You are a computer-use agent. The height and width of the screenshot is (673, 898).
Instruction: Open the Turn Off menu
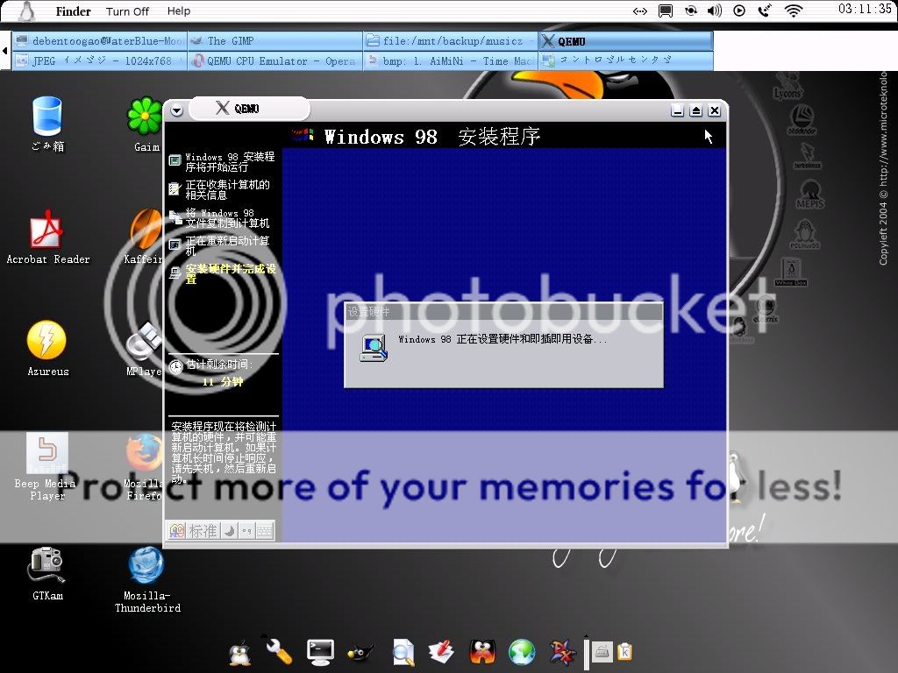pos(127,11)
